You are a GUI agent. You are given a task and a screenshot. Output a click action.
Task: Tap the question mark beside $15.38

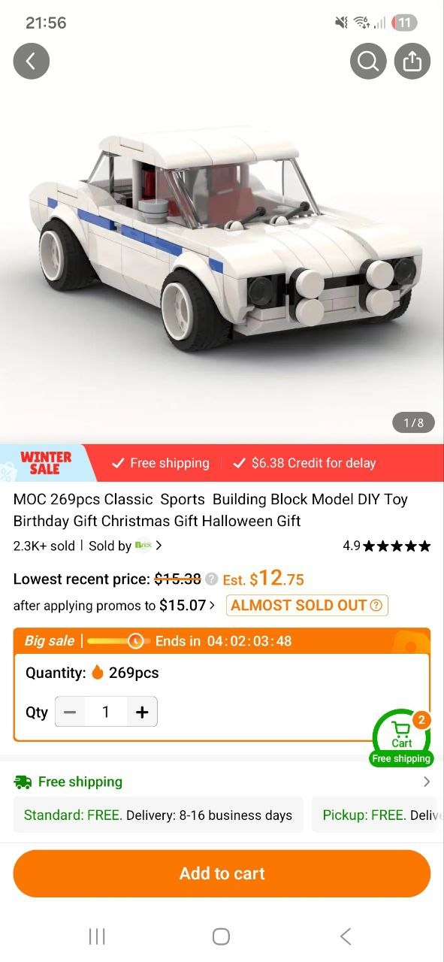[212, 579]
